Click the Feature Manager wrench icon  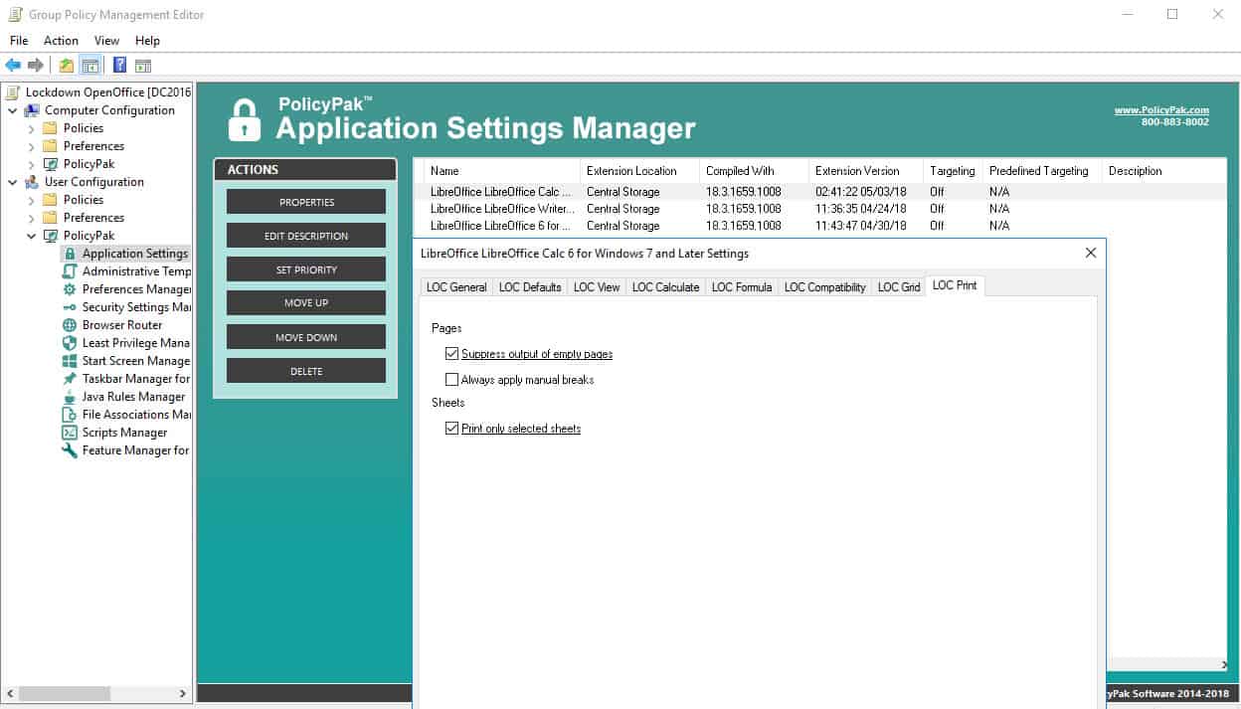(70, 450)
